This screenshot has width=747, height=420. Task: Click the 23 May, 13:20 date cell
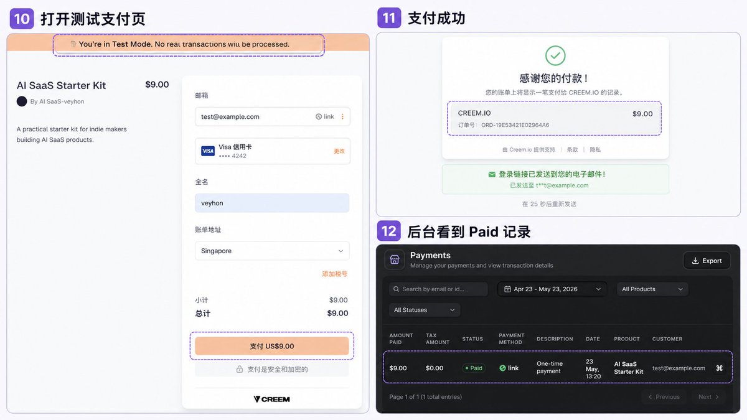click(x=593, y=368)
